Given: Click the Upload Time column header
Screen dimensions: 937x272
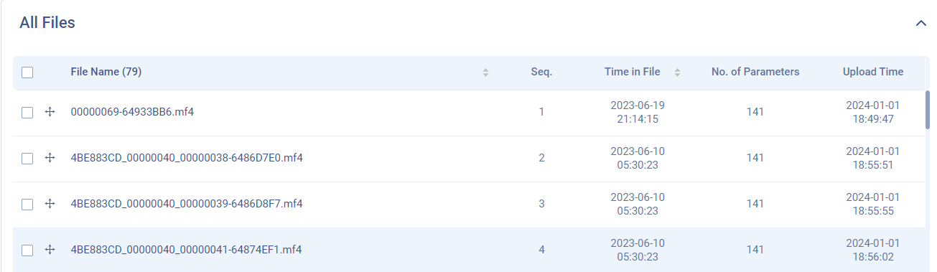Looking at the screenshot, I should point(873,72).
